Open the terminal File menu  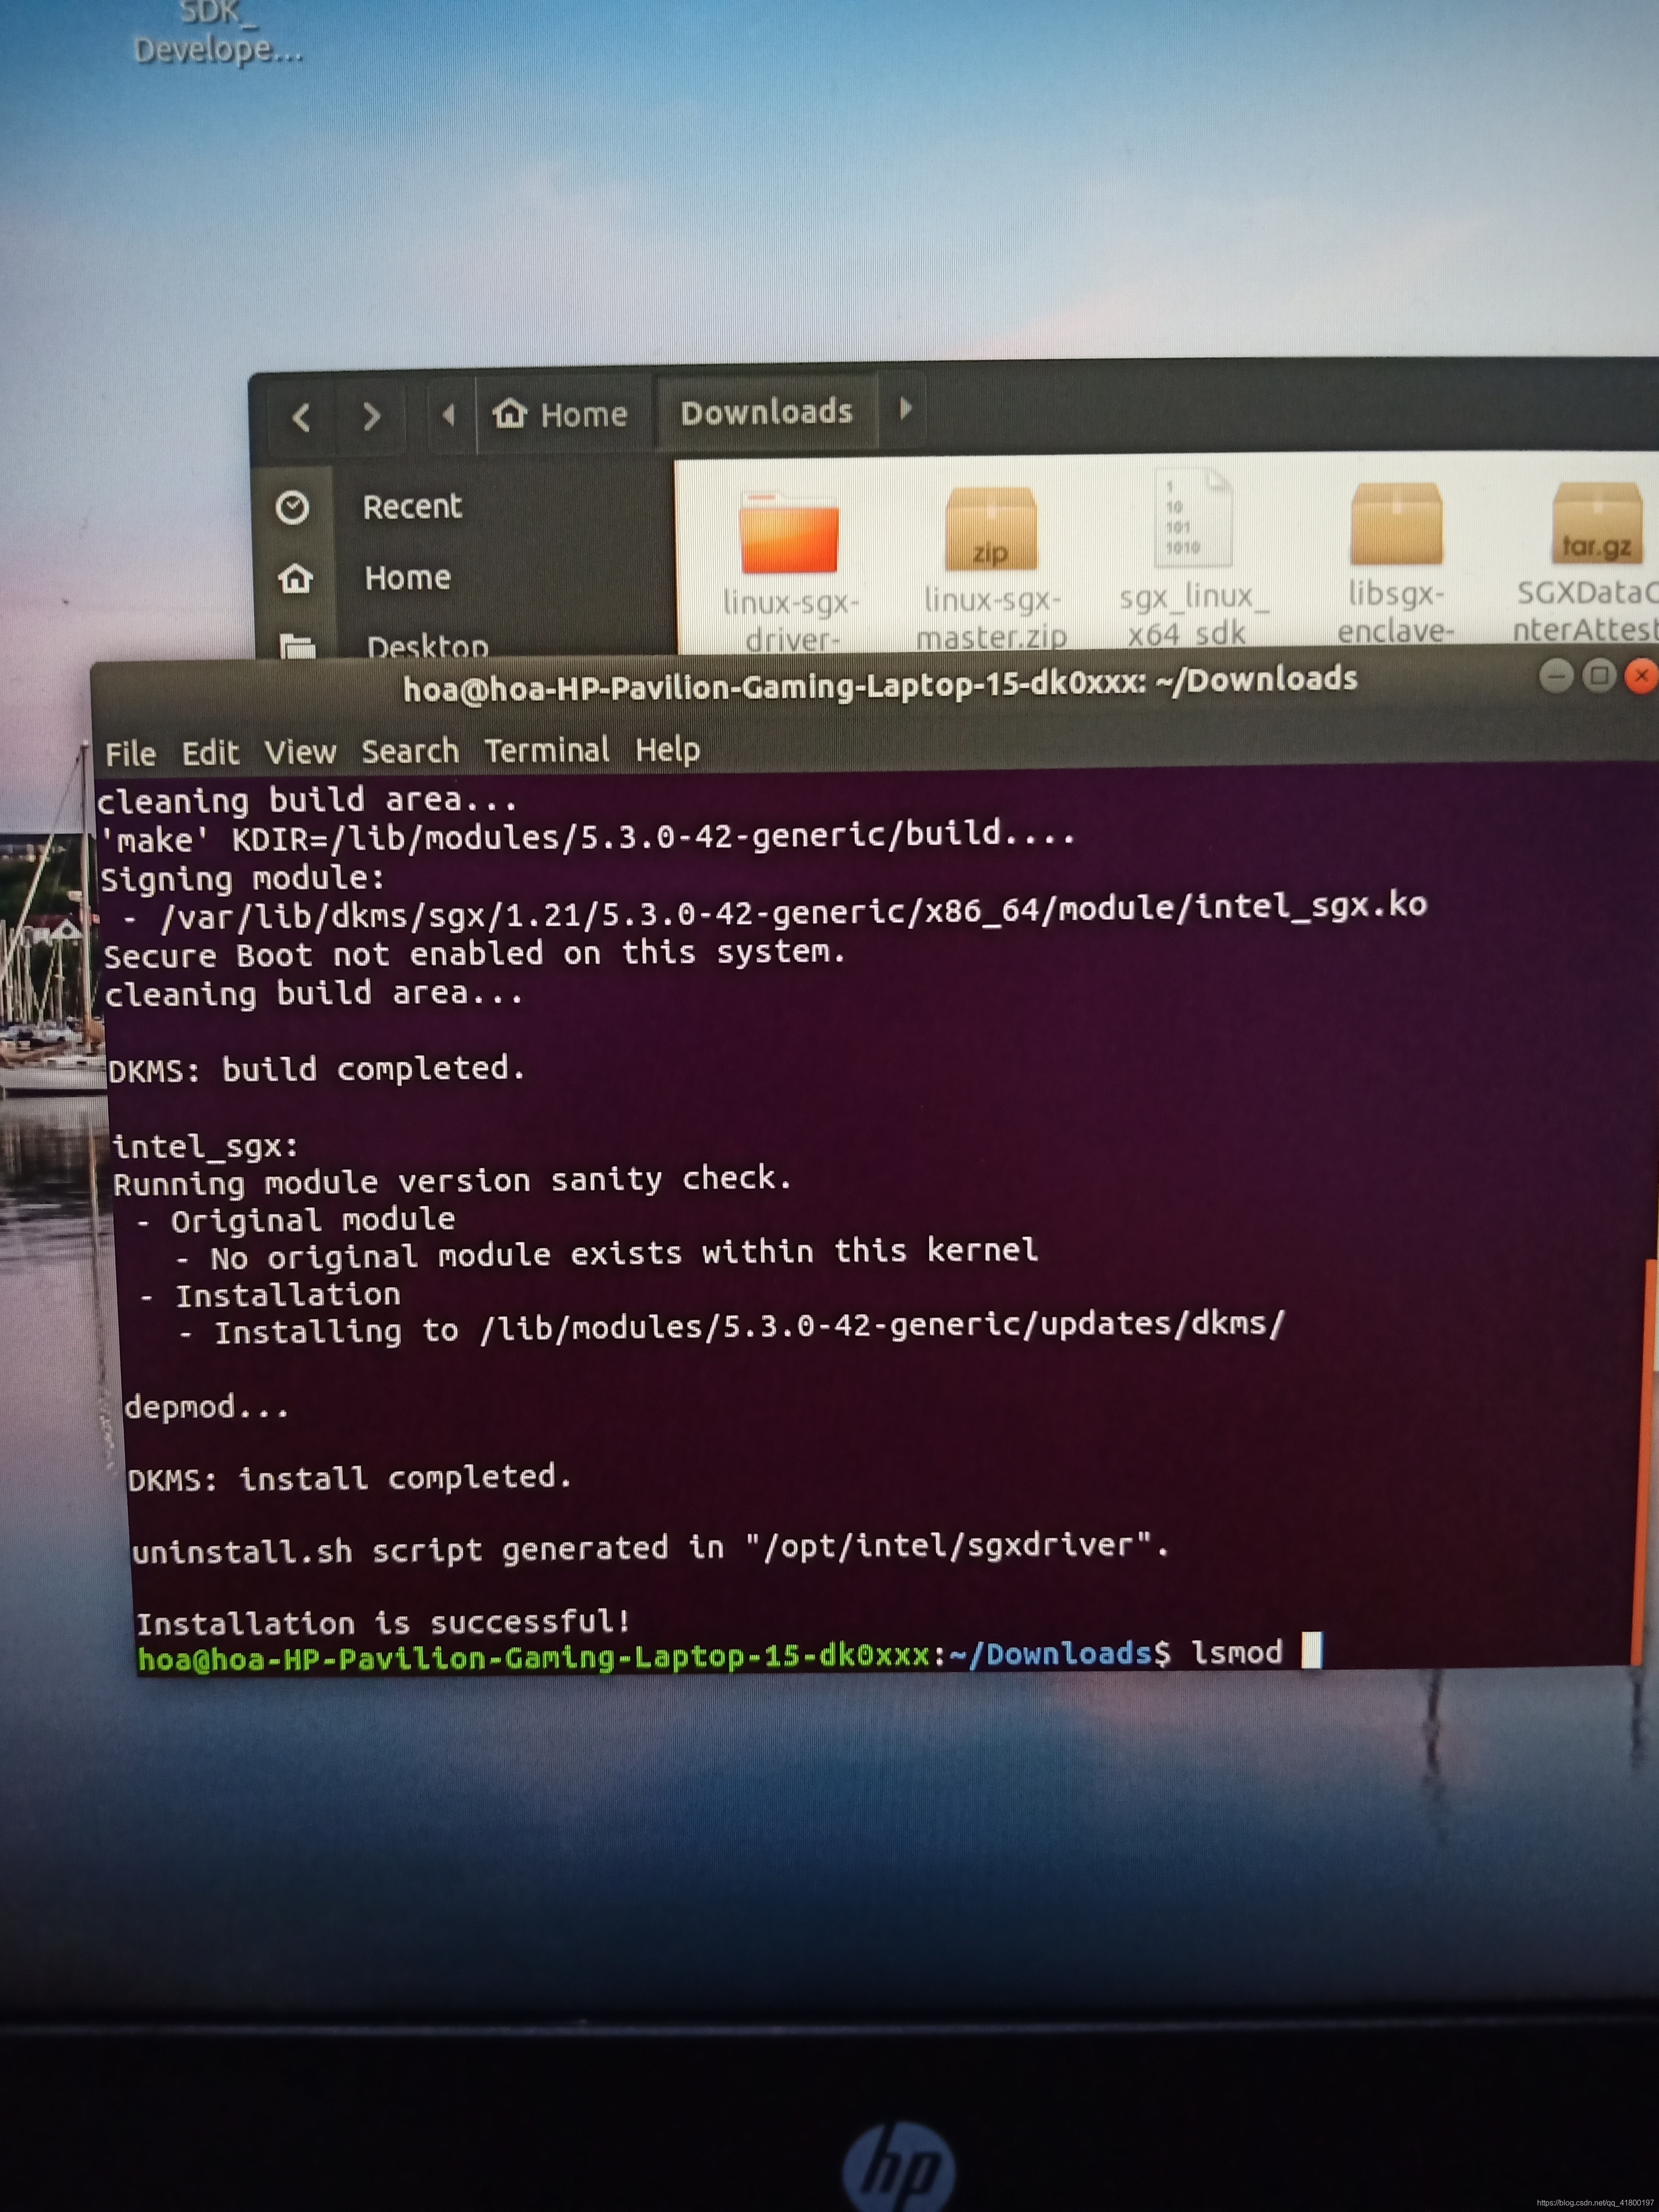coord(130,754)
